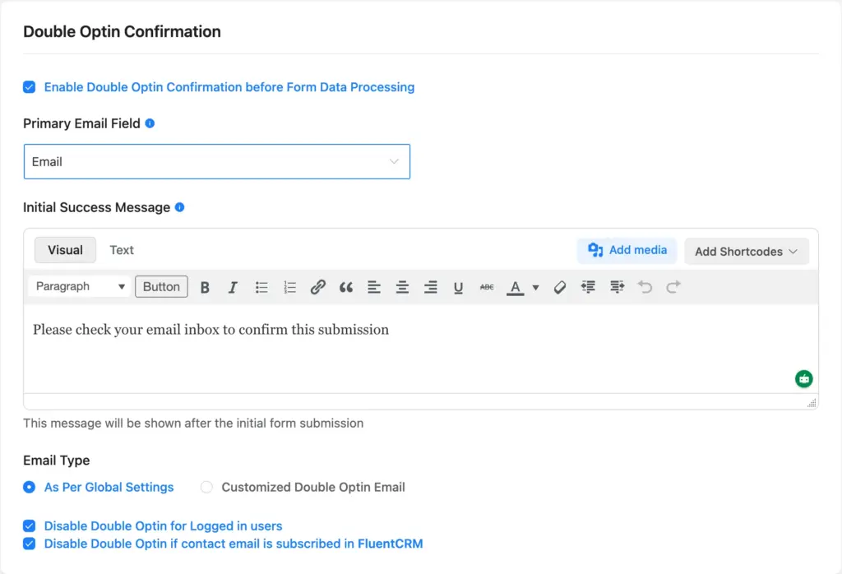
Task: Expand the Add Shortcodes dropdown
Action: pos(745,251)
